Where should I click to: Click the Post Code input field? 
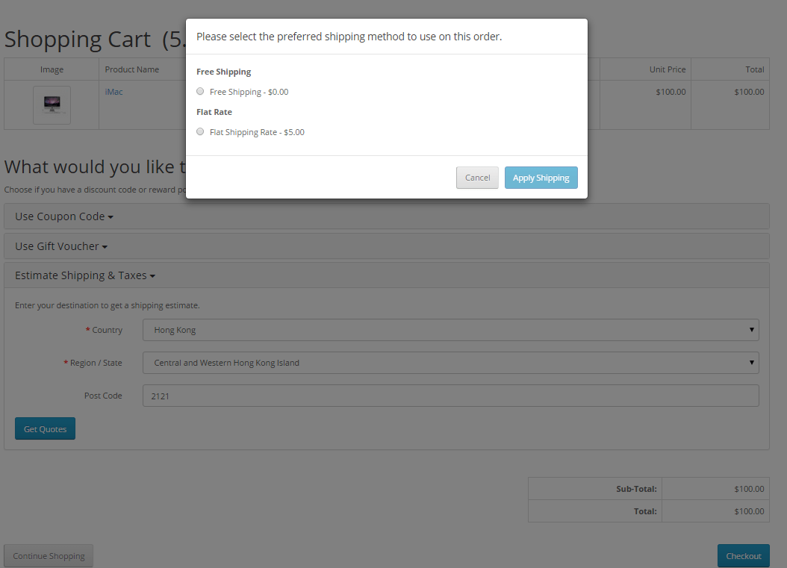pyautogui.click(x=450, y=395)
